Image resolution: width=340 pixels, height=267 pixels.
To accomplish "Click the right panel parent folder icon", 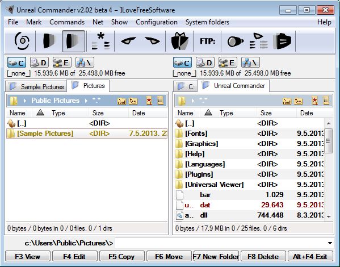I will tap(299, 101).
